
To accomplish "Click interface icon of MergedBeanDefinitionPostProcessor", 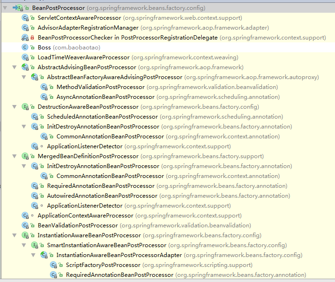I will 25,156.
